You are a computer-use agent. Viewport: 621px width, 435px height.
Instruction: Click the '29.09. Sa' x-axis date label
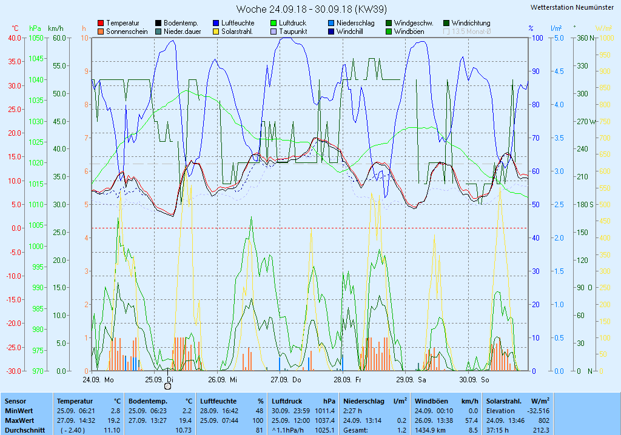(411, 380)
